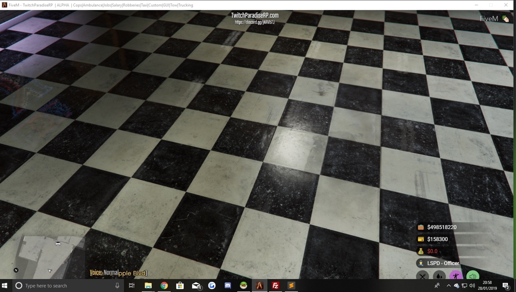Click the taskbar clock showing 20:58
This screenshot has width=516, height=292.
[x=487, y=286]
